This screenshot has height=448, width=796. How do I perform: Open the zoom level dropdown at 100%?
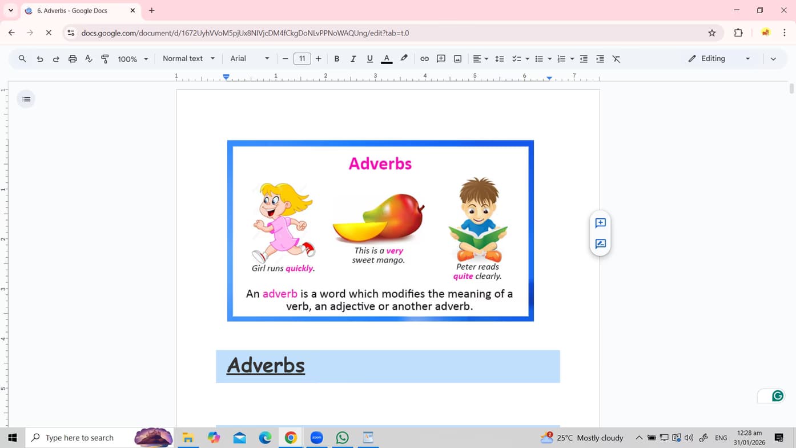tap(131, 58)
